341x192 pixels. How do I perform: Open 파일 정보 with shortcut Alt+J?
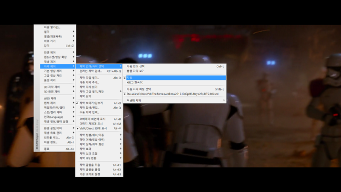57,142
